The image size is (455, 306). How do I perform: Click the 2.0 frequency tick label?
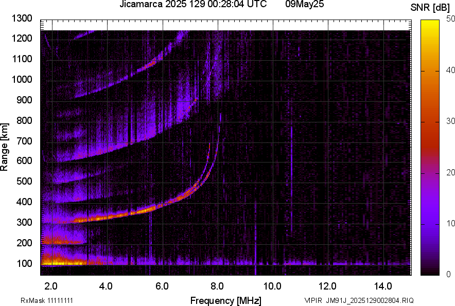[x=51, y=285]
